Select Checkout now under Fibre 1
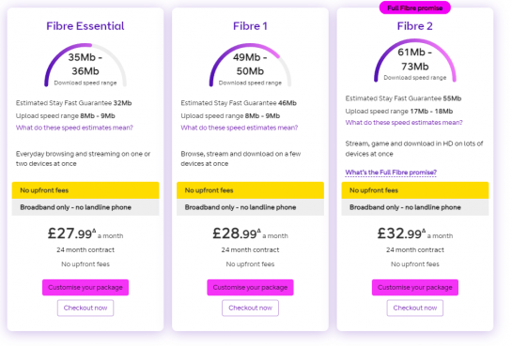The image size is (512, 346). [251, 308]
